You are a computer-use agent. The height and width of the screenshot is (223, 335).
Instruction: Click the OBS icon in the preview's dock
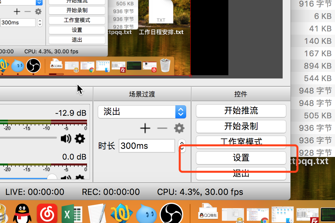point(33,66)
